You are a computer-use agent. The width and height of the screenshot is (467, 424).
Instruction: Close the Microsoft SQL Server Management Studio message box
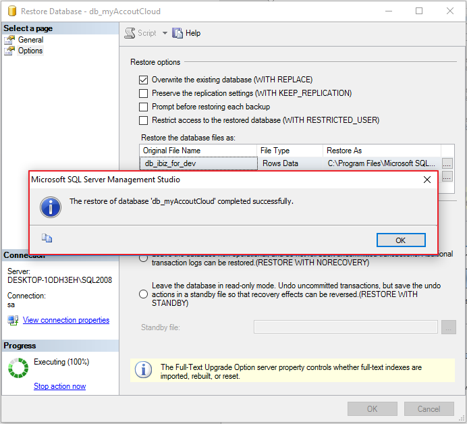(427, 180)
